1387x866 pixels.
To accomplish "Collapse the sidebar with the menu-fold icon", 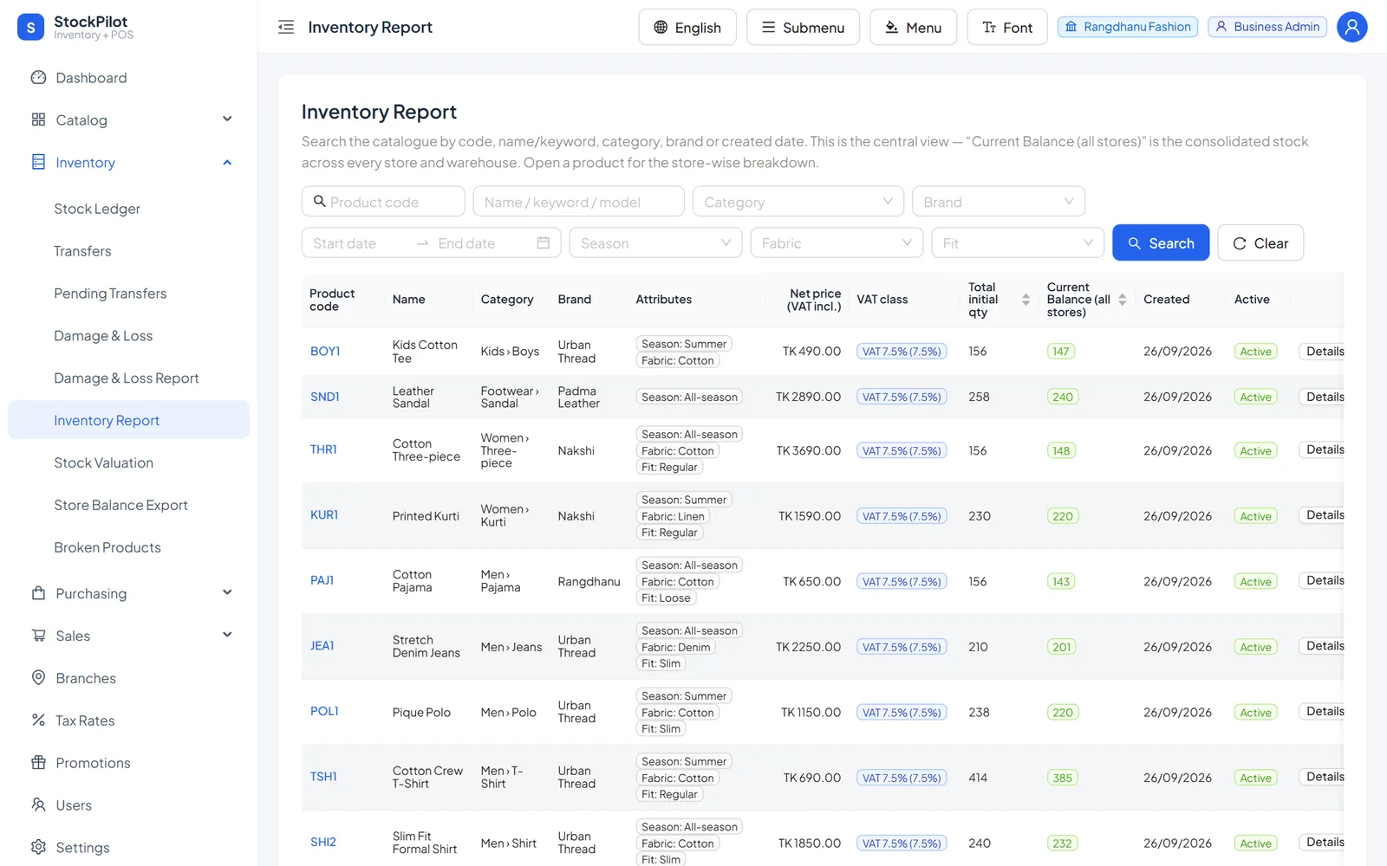I will pos(286,27).
